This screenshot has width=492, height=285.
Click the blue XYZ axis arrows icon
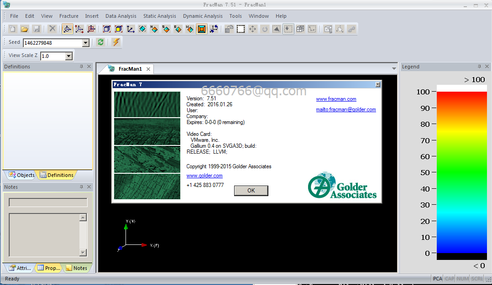point(131,29)
